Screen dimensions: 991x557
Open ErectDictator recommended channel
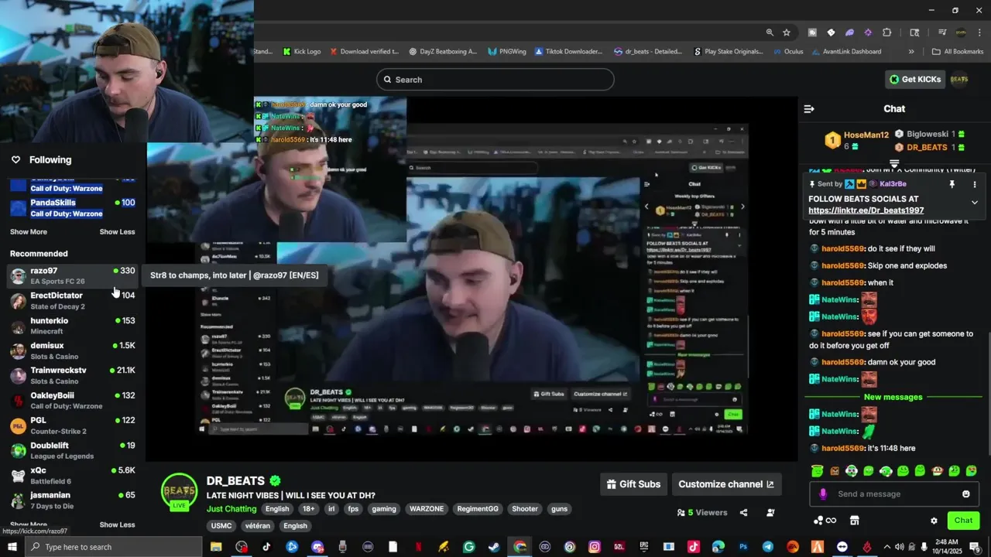(x=73, y=301)
